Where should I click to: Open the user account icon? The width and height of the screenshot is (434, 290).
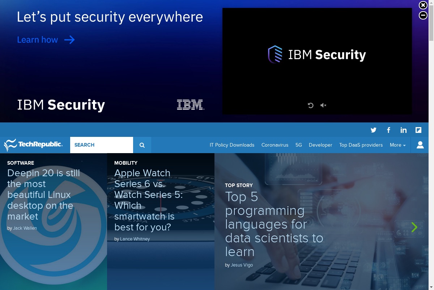click(x=420, y=145)
